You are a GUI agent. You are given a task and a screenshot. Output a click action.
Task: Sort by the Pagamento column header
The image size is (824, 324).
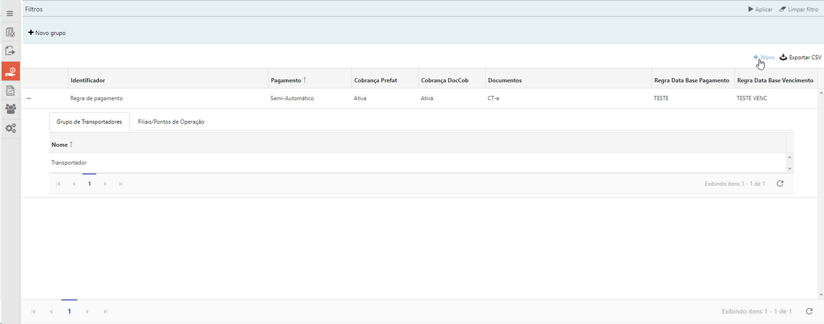(286, 81)
